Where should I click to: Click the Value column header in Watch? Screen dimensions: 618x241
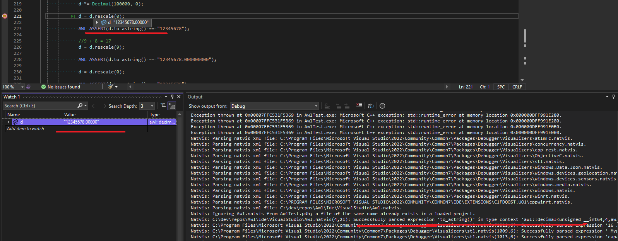[104, 115]
